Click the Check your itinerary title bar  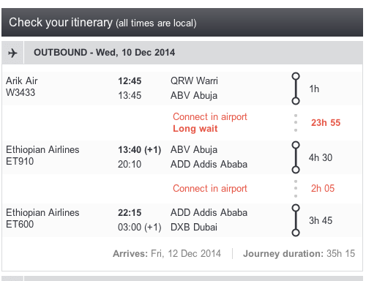coord(182,23)
